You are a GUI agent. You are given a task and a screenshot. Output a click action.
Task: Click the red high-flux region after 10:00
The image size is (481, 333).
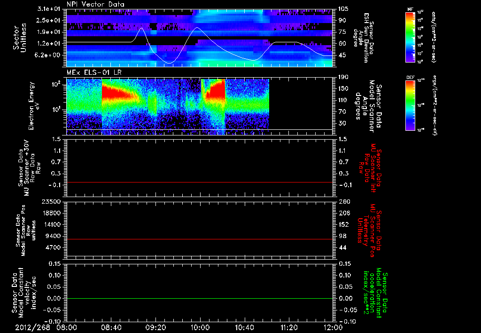(217, 91)
